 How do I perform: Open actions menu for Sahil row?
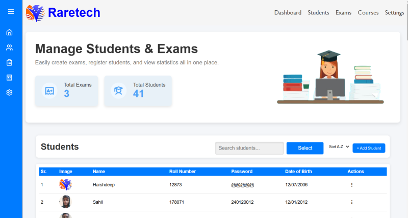point(351,202)
